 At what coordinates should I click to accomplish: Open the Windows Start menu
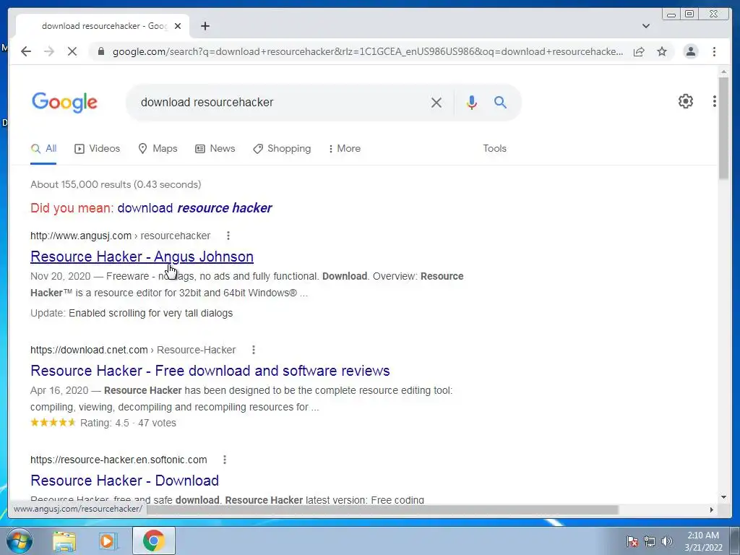pyautogui.click(x=19, y=541)
